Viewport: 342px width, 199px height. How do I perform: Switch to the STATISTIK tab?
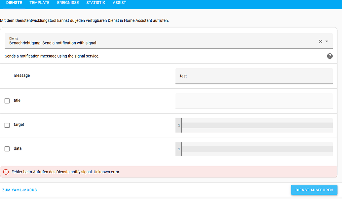point(95,3)
